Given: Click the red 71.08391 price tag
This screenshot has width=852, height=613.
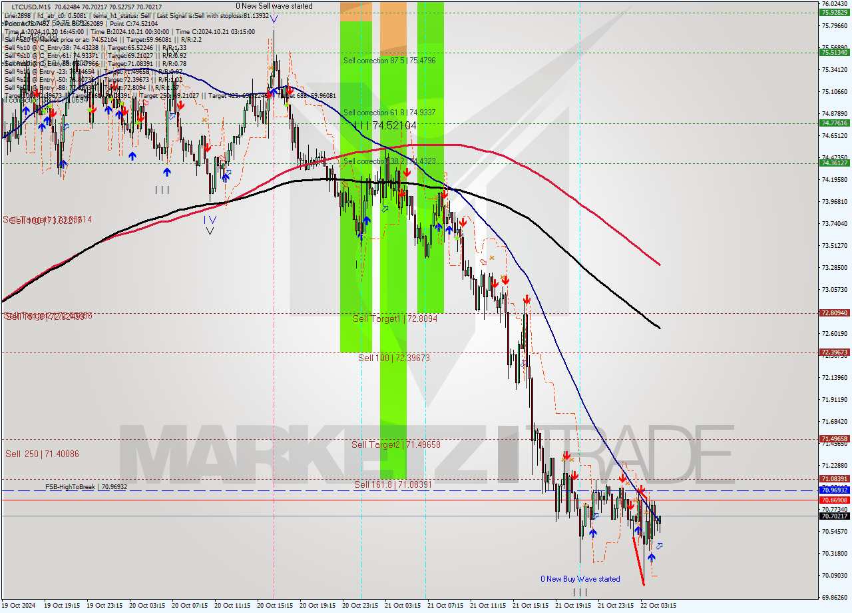Looking at the screenshot, I should pos(835,478).
